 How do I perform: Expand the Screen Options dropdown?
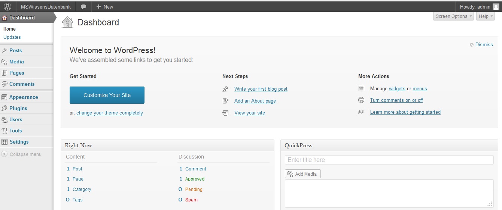(453, 16)
